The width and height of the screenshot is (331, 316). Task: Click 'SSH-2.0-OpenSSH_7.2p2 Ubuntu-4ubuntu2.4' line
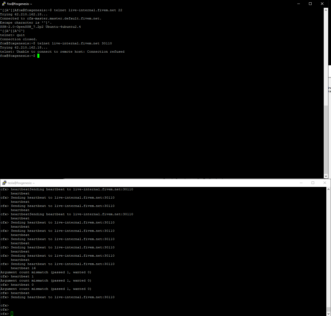pos(40,27)
